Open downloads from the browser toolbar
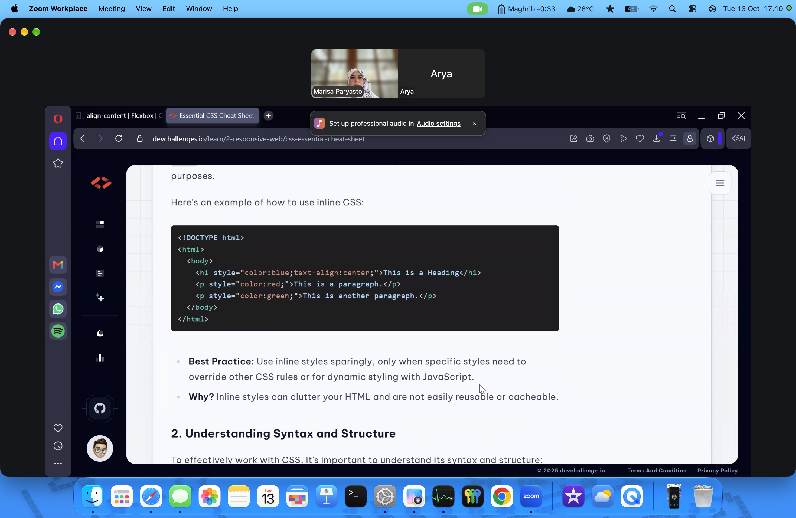Viewport: 796px width, 518px height. coord(657,138)
